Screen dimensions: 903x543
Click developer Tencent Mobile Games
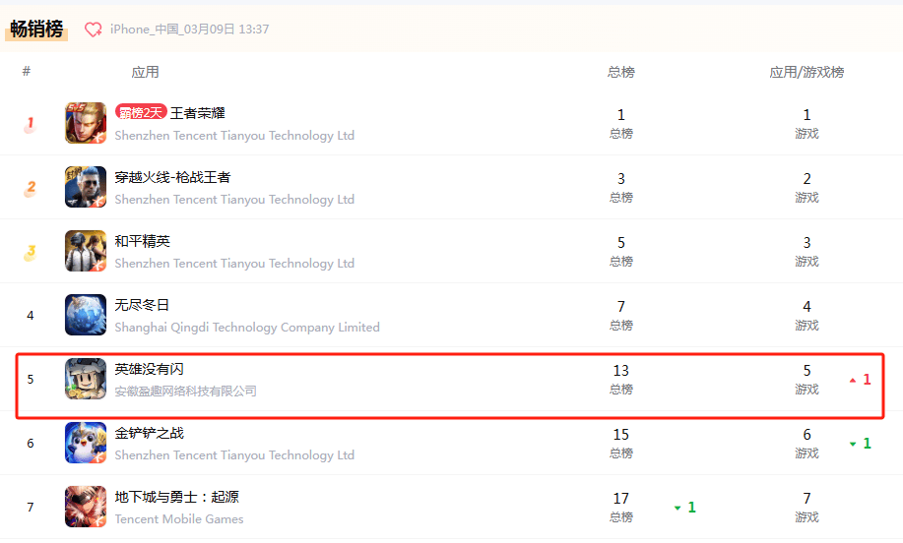pos(179,518)
